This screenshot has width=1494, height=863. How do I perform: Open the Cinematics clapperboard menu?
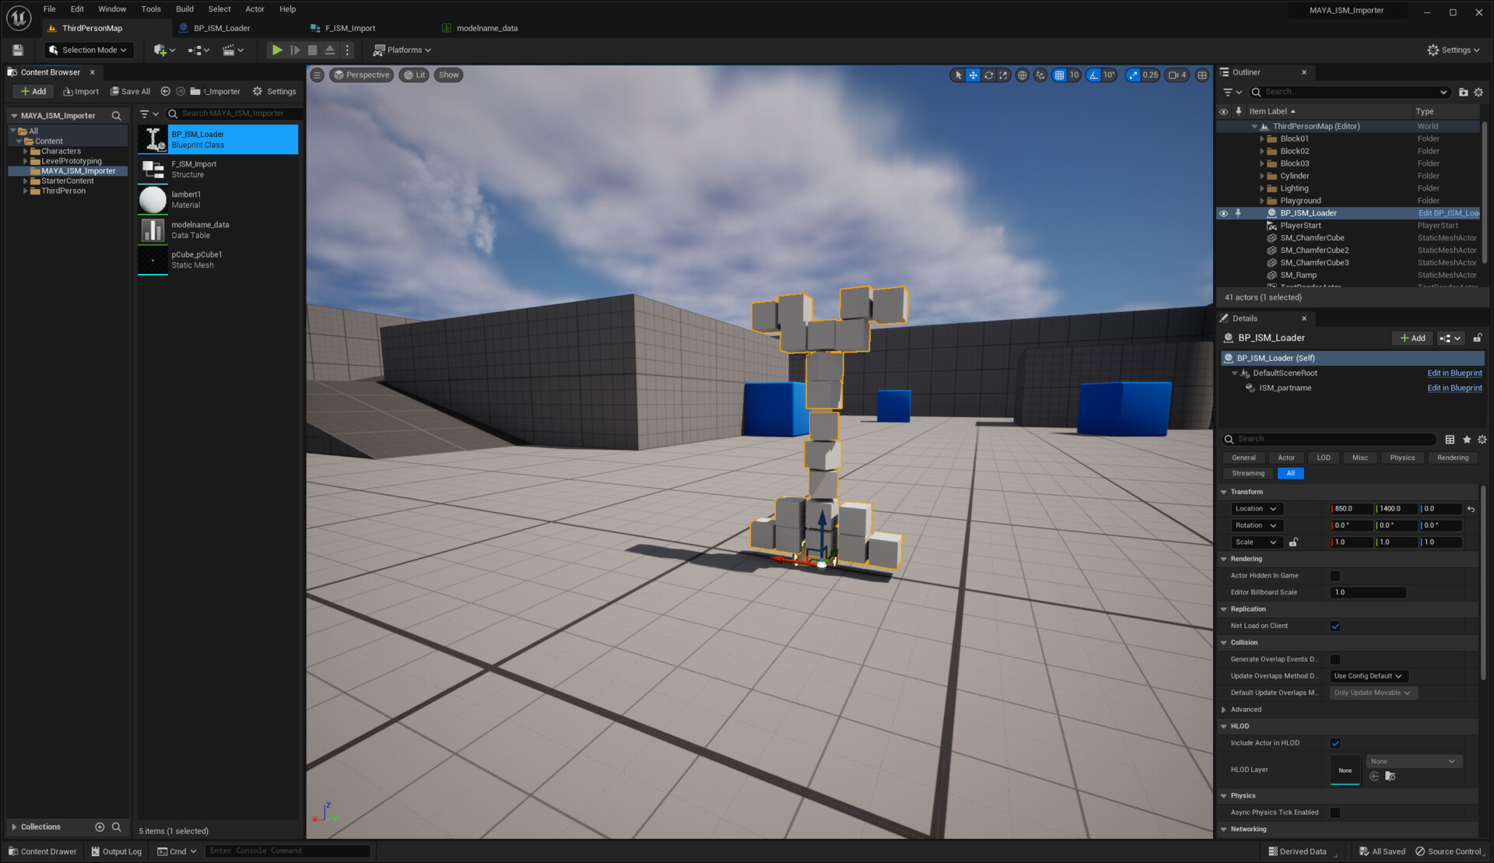coord(231,50)
